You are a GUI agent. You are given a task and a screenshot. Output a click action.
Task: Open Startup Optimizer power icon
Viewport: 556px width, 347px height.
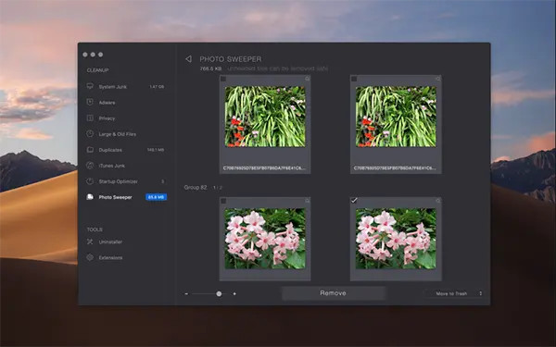[x=90, y=181]
